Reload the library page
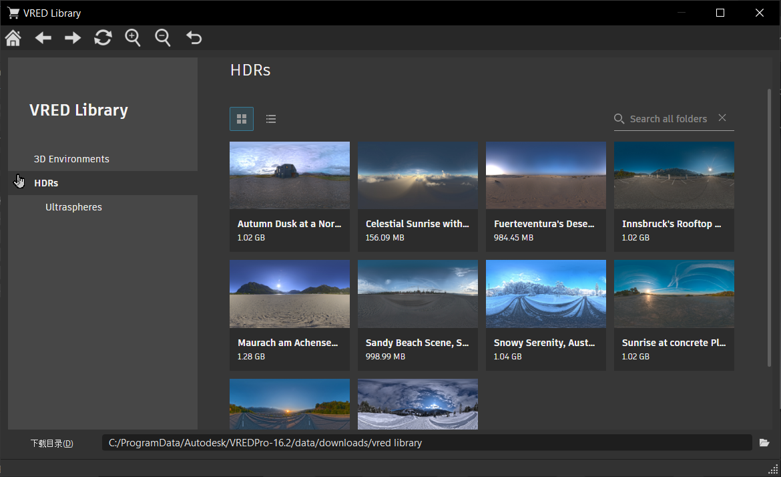This screenshot has height=477, width=781. [x=103, y=38]
